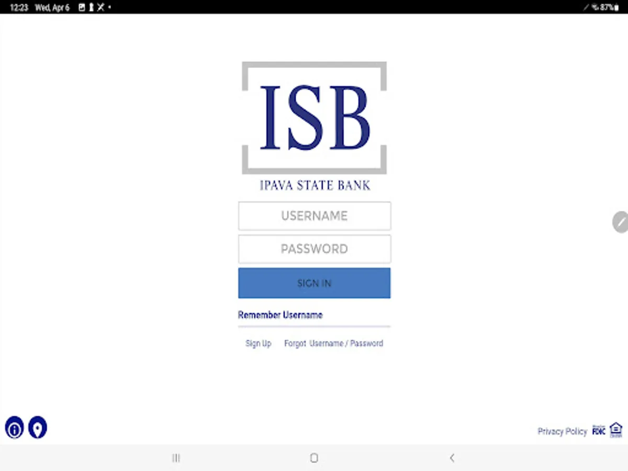628x471 pixels.
Task: Tap the Android home button
Action: (x=314, y=458)
